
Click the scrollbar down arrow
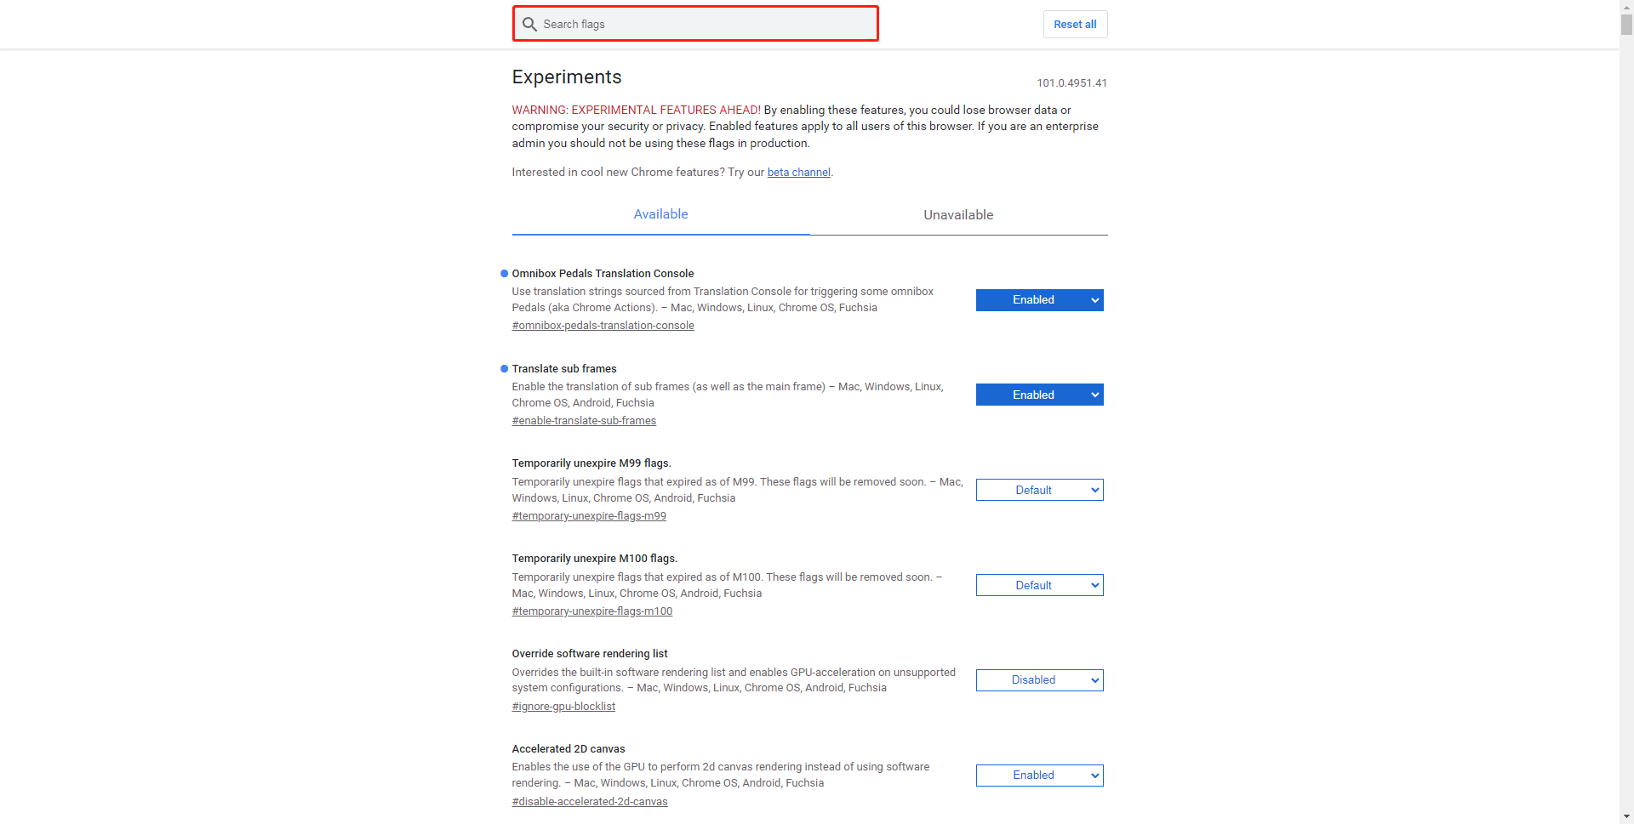[1626, 817]
